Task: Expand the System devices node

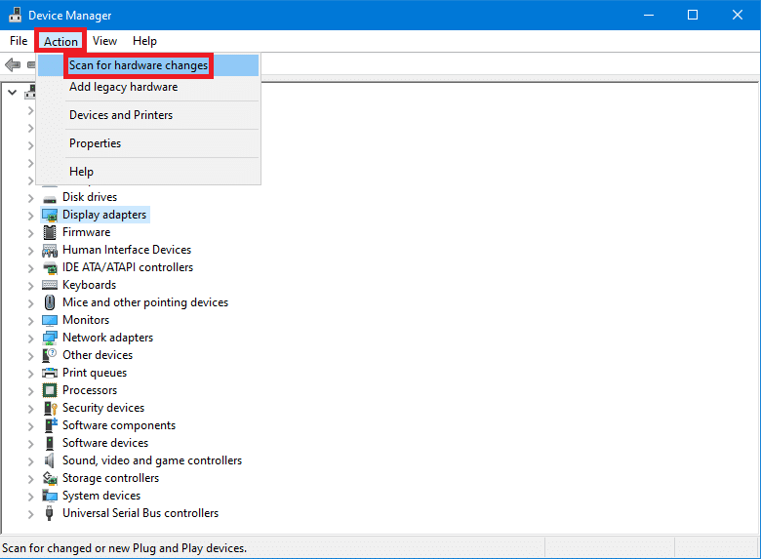Action: coord(30,497)
